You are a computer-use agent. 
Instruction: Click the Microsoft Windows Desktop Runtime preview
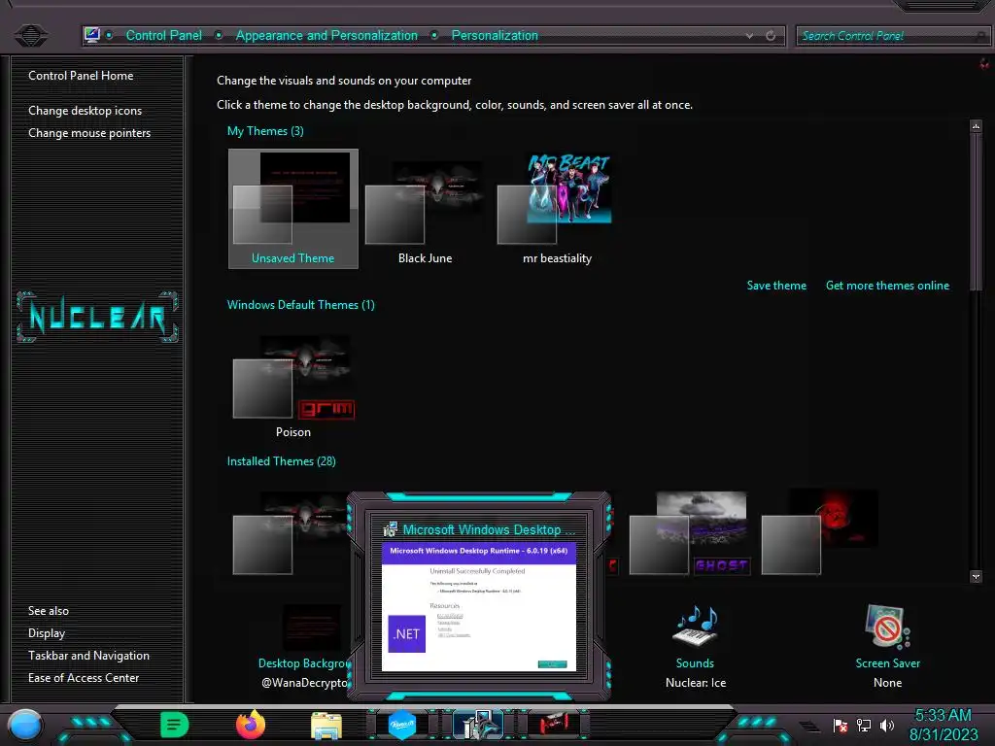(479, 606)
